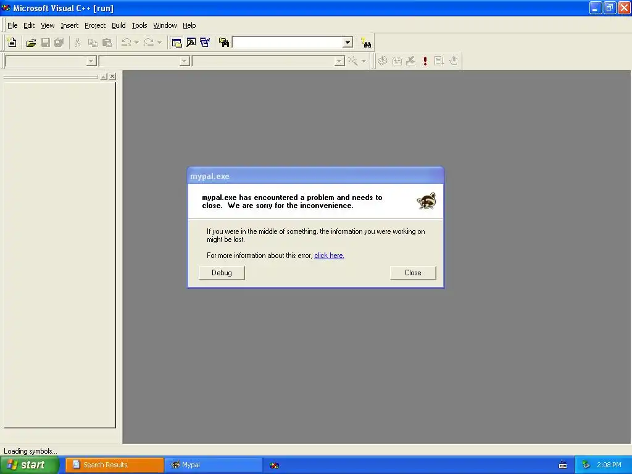
Task: Toggle the Workspace window icon
Action: (177, 43)
